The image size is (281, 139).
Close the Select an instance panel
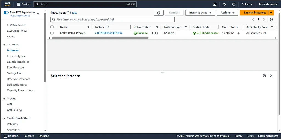(271, 76)
